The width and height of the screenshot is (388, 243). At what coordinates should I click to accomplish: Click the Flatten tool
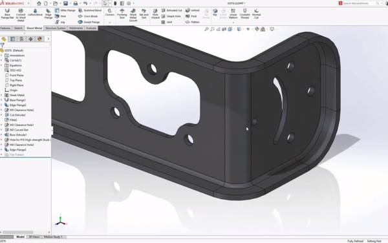(193, 22)
